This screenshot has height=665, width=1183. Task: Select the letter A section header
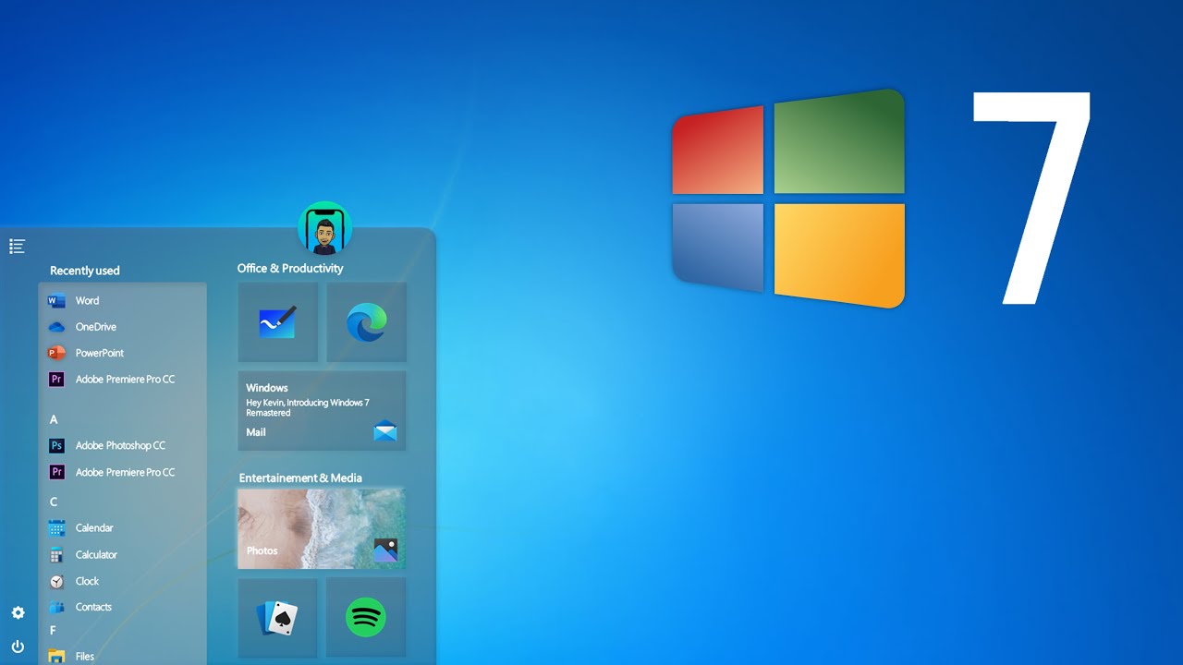(54, 419)
